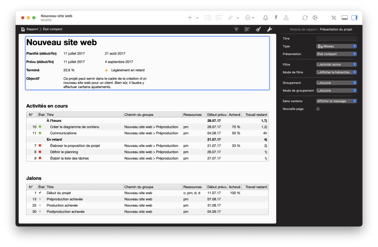The width and height of the screenshot is (378, 247).
Task: Click Créer le diagramme de contenu row
Action: 147,127
